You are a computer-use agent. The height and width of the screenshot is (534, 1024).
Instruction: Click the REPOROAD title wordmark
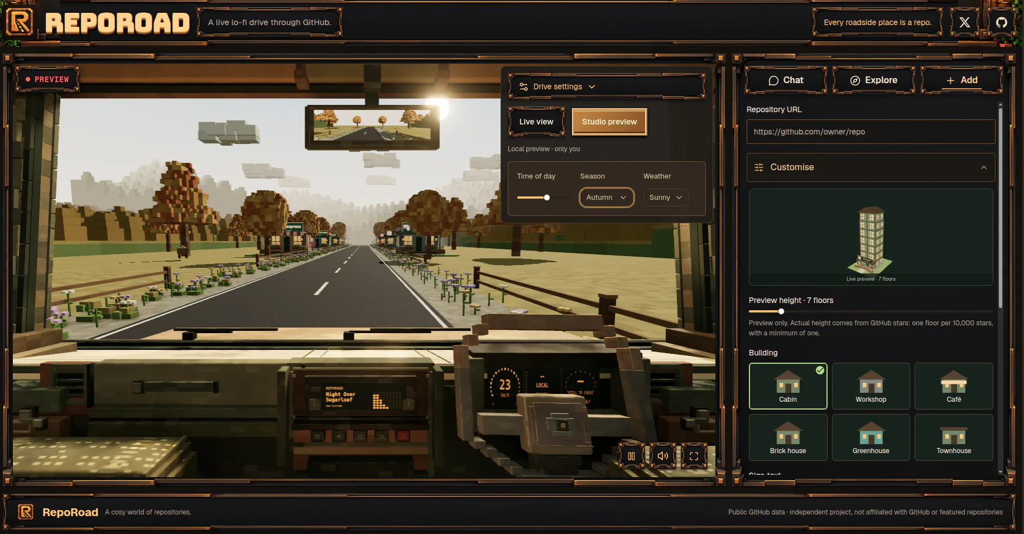tap(117, 23)
